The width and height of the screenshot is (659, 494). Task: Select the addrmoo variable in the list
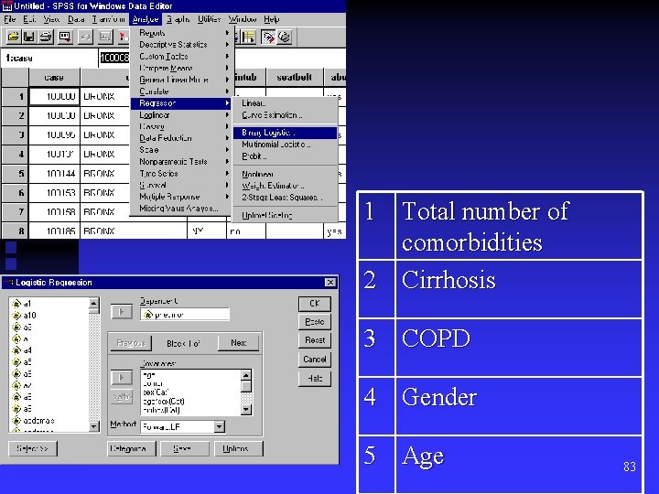(33, 421)
